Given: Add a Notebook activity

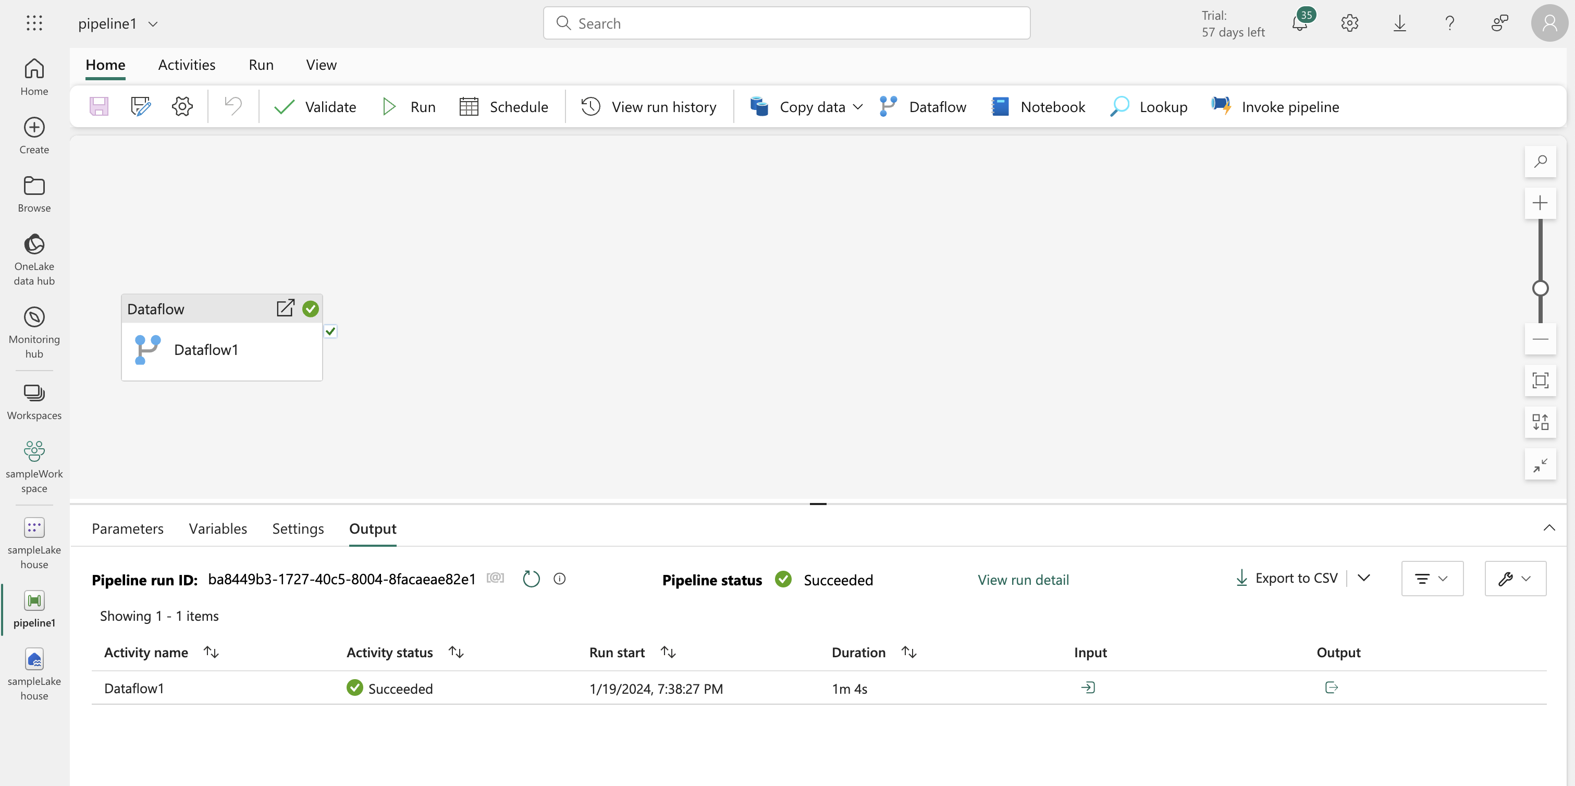Looking at the screenshot, I should pos(1038,106).
